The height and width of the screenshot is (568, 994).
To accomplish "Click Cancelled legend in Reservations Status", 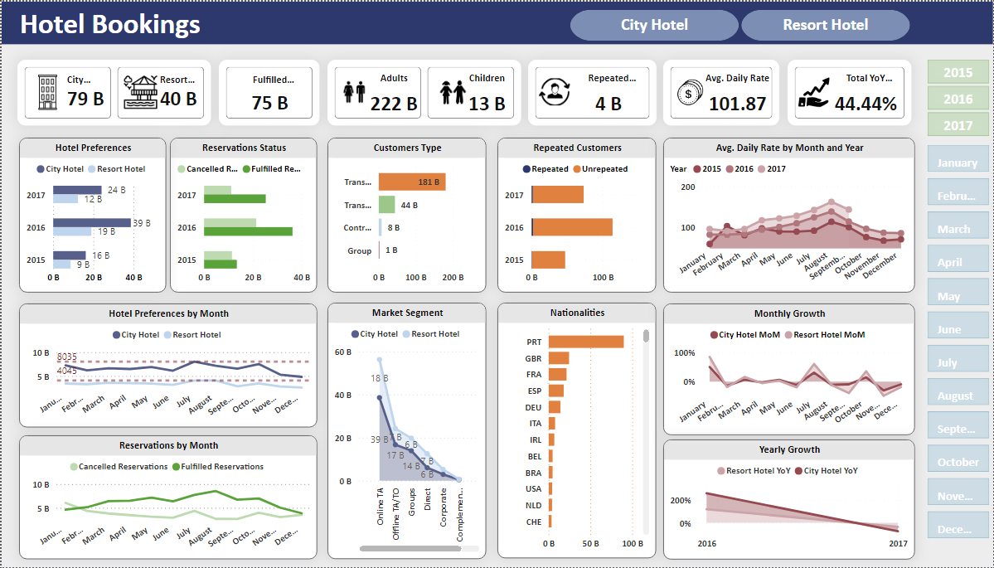I will 208,168.
